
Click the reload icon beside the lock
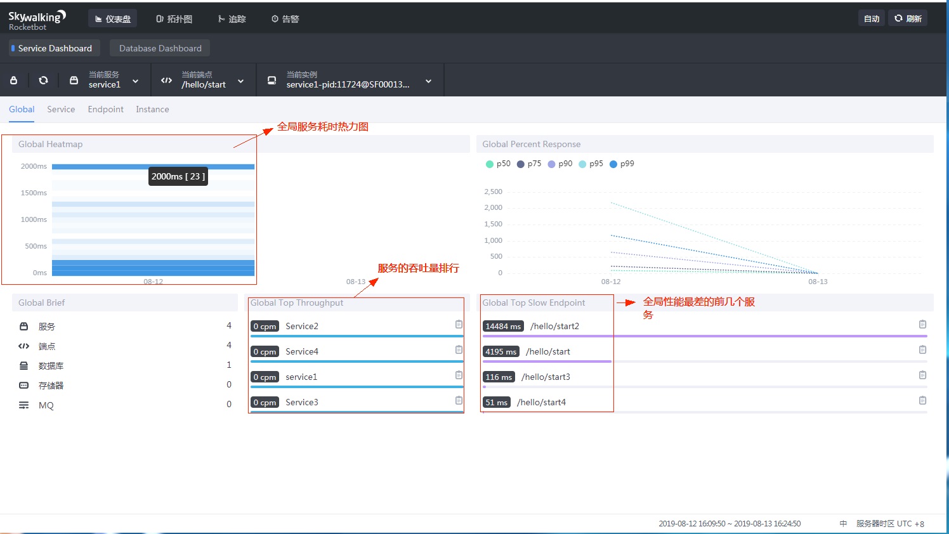(43, 81)
